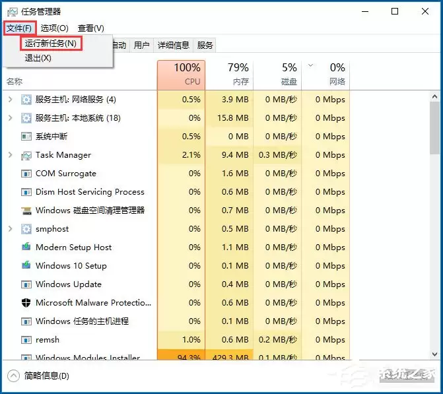The image size is (443, 394).
Task: Select the 系统中断 process name
Action: tap(51, 137)
